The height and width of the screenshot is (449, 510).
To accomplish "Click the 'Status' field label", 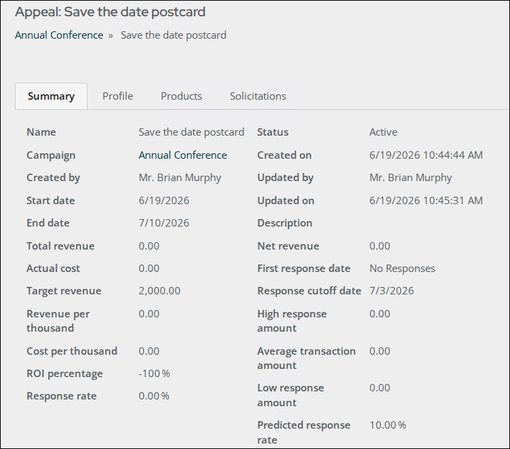I will pos(273,132).
